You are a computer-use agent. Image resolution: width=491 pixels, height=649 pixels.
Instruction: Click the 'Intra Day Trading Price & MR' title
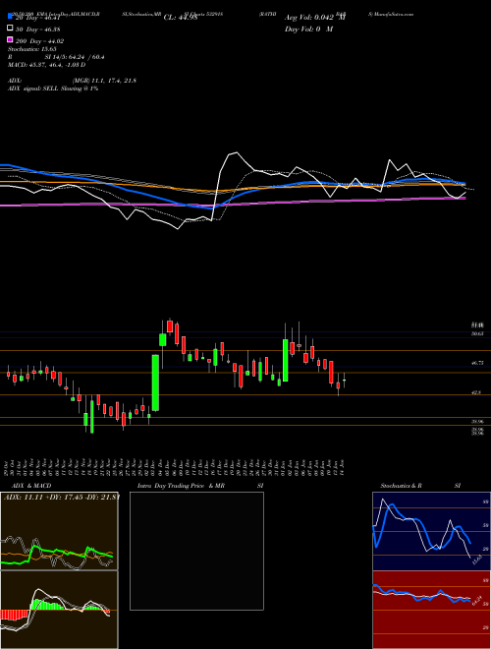(181, 486)
